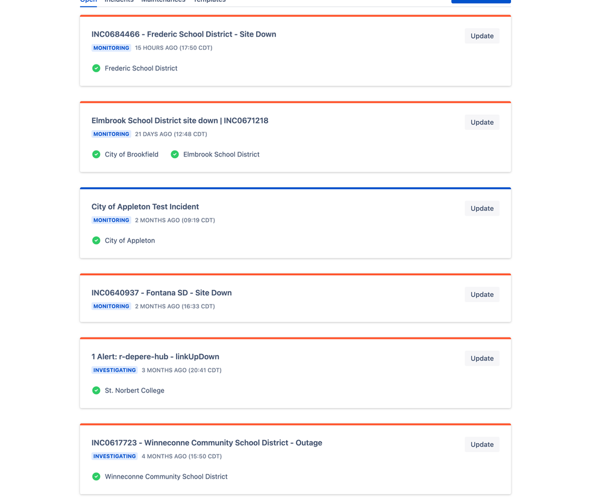Image resolution: width=602 pixels, height=499 pixels.
Task: Open the INC0640937 Fontana SD Site Down title
Action: pos(161,293)
